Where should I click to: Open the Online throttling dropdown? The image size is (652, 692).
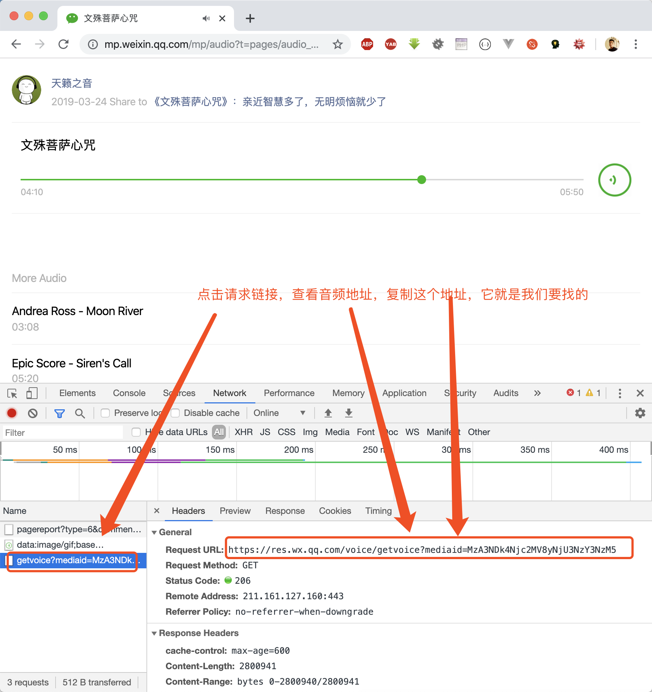279,413
